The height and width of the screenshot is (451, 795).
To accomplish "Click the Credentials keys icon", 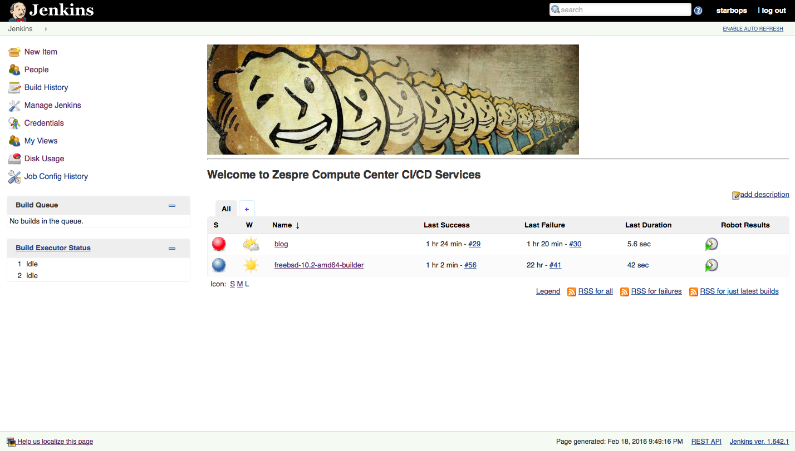I will (x=14, y=123).
